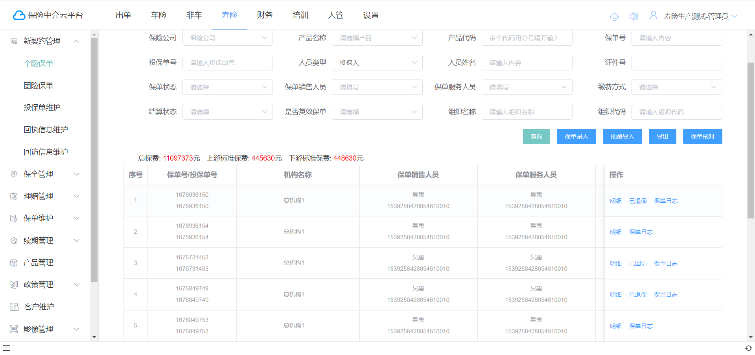Click the refresh icon at bottom right
This screenshot has height=355, width=755.
click(748, 348)
